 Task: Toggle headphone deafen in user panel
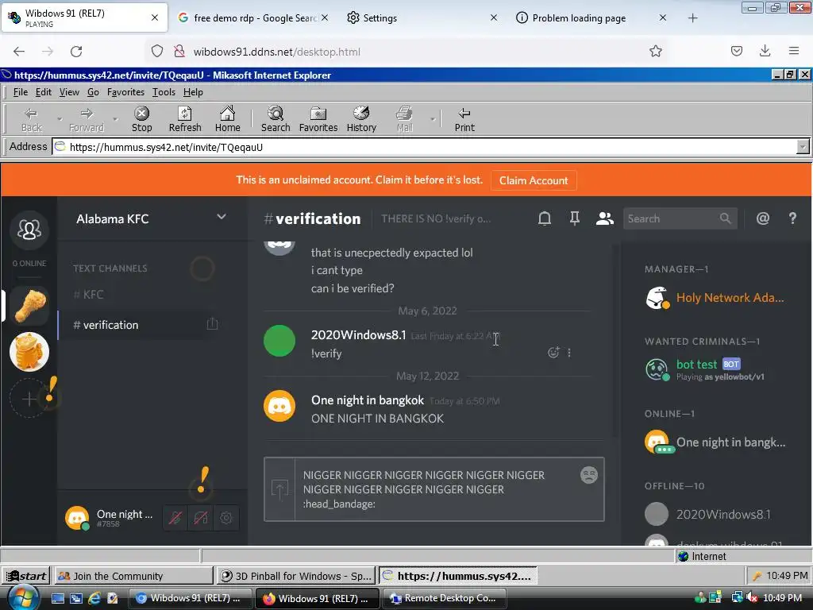[201, 518]
